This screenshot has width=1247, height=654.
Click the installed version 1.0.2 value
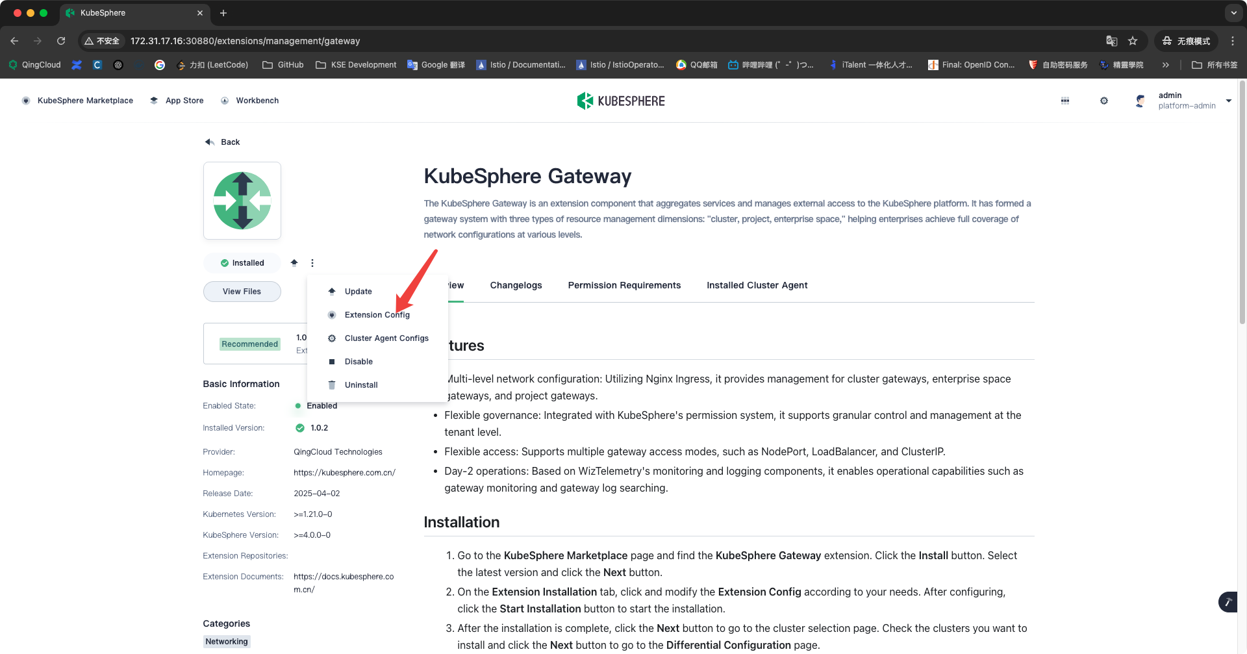[x=319, y=428]
